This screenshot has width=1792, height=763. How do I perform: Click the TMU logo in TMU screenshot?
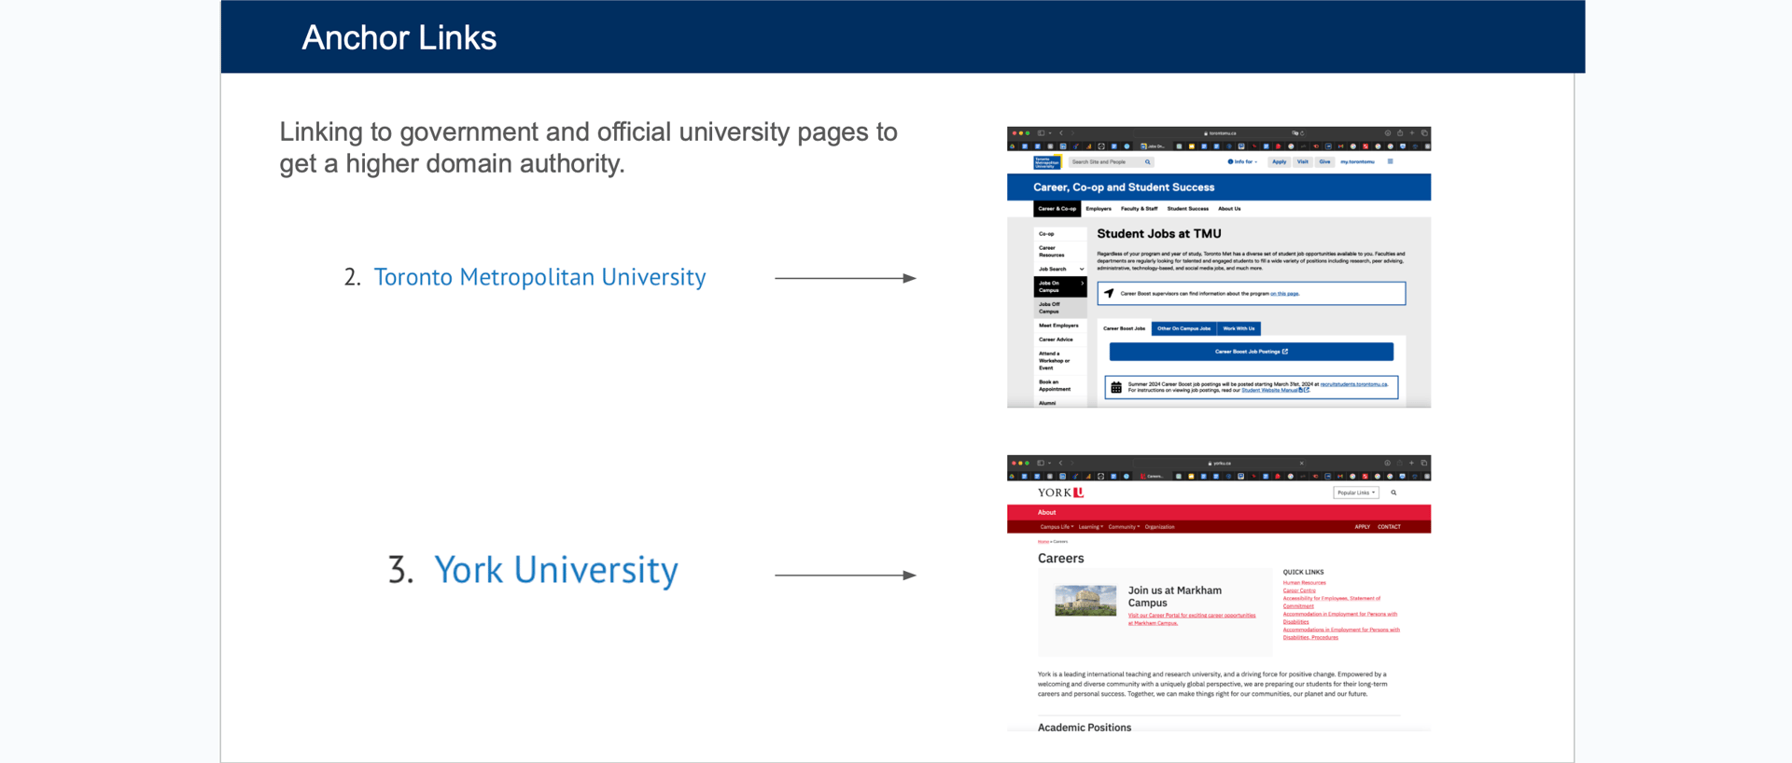pyautogui.click(x=1046, y=162)
